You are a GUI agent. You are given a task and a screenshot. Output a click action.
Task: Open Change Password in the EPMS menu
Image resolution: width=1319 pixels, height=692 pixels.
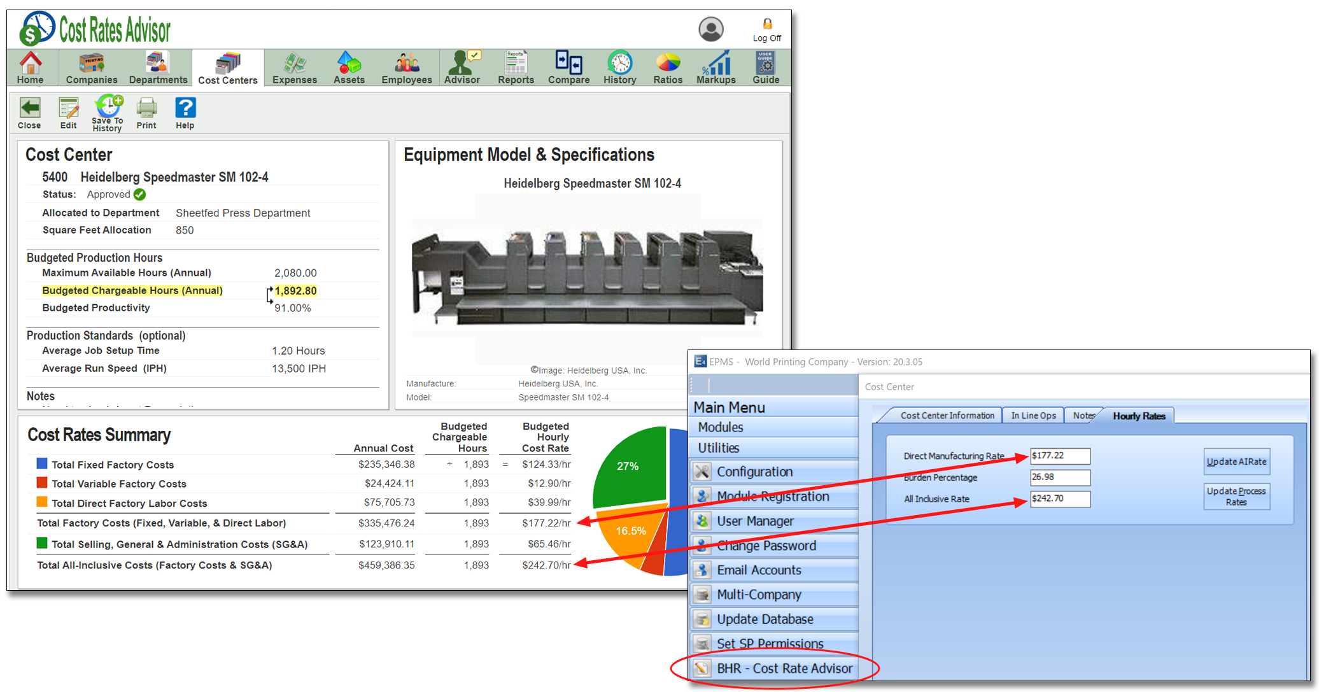point(774,546)
